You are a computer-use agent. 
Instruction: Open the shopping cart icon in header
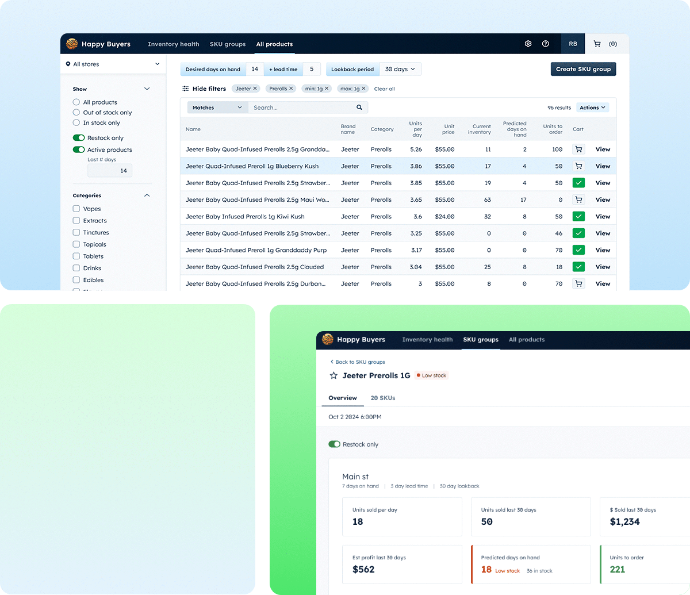(x=597, y=44)
